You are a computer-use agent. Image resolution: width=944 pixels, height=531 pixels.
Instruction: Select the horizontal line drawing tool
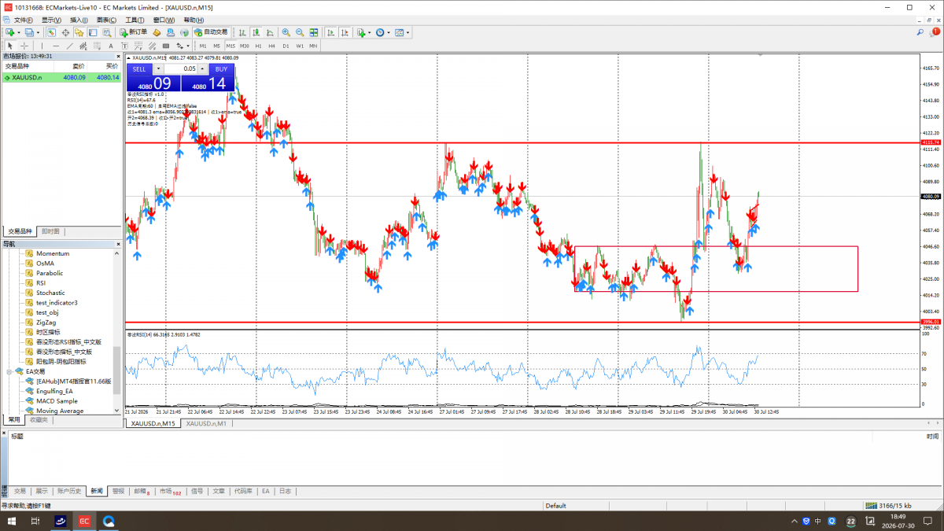(56, 46)
